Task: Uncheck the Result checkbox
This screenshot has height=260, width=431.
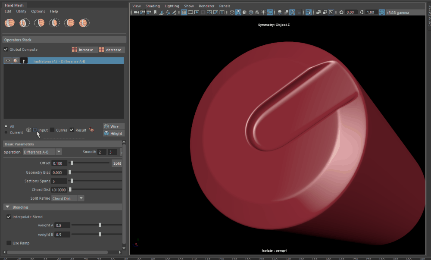Action: click(72, 130)
